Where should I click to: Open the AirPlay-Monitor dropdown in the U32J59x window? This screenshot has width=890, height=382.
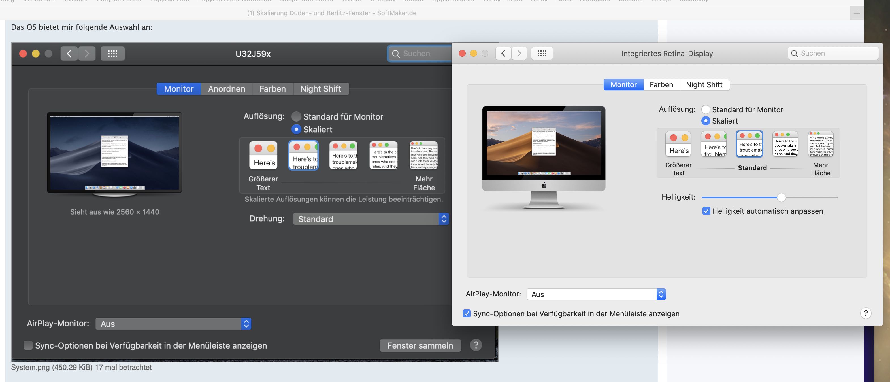click(x=173, y=324)
